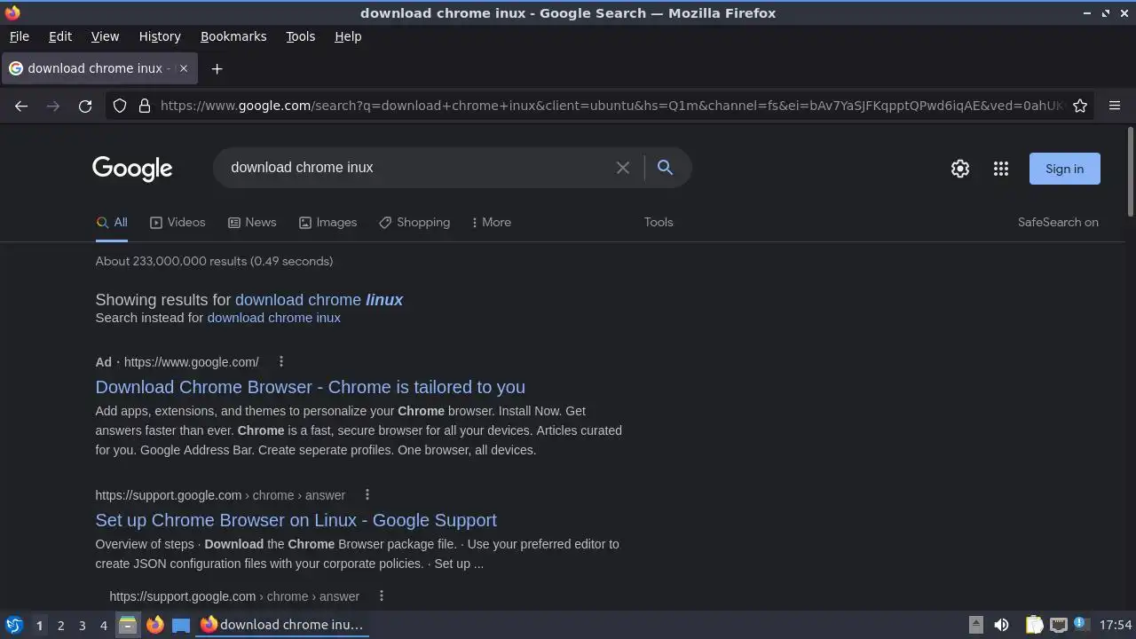This screenshot has height=639, width=1136.
Task: Click the padlock site security icon
Action: click(145, 106)
